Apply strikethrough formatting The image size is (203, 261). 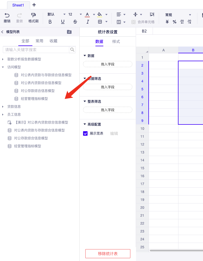pos(75,22)
